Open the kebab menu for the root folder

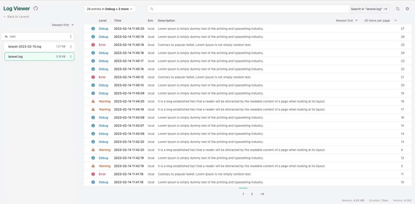point(71,36)
